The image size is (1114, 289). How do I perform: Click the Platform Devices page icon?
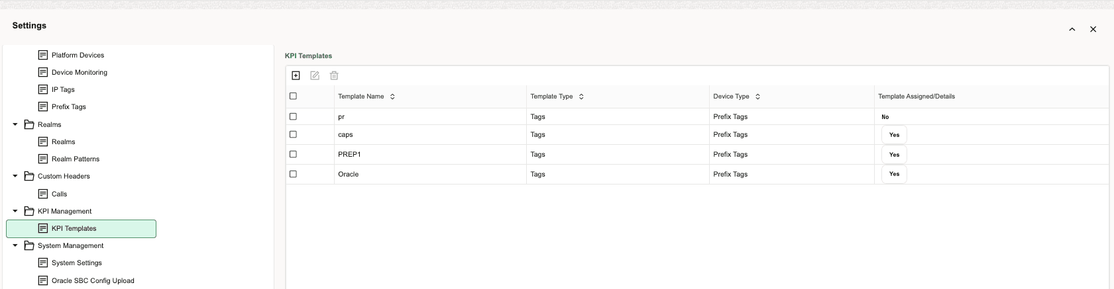click(43, 55)
